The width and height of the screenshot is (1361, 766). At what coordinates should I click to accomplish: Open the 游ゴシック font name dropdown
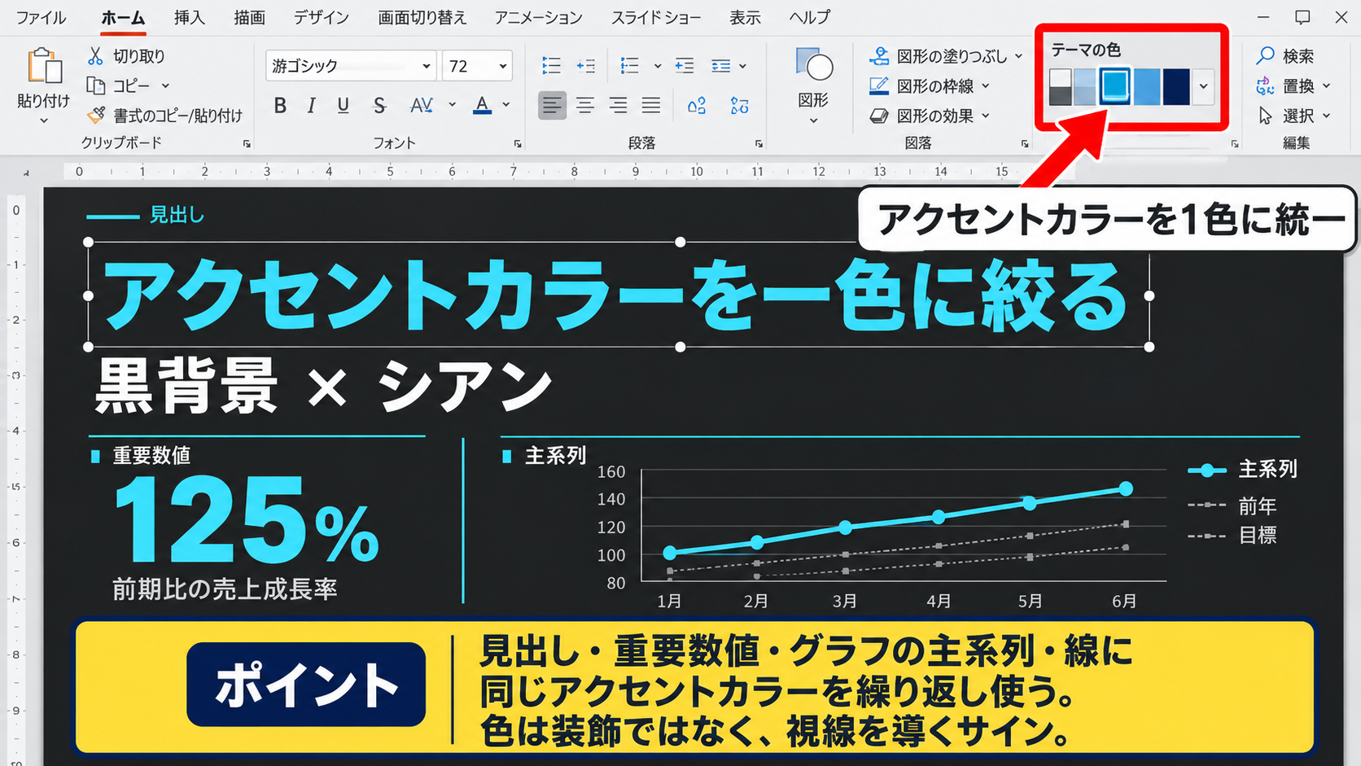(x=426, y=66)
